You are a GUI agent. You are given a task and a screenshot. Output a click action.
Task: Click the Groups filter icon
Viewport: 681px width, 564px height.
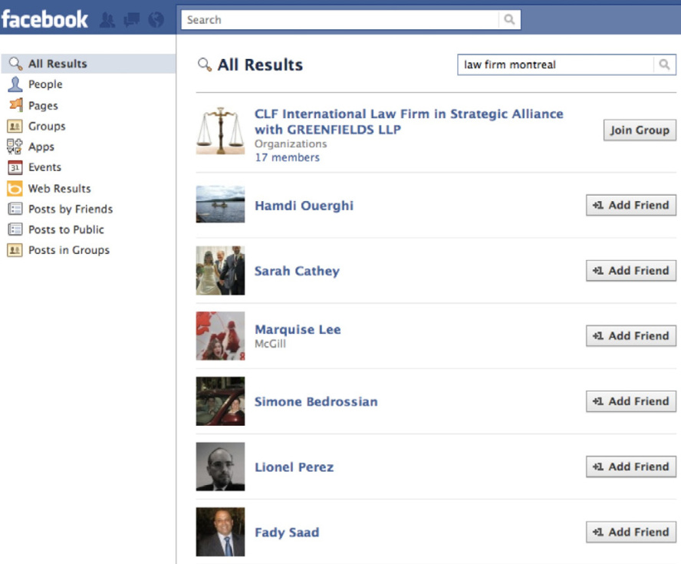click(15, 127)
